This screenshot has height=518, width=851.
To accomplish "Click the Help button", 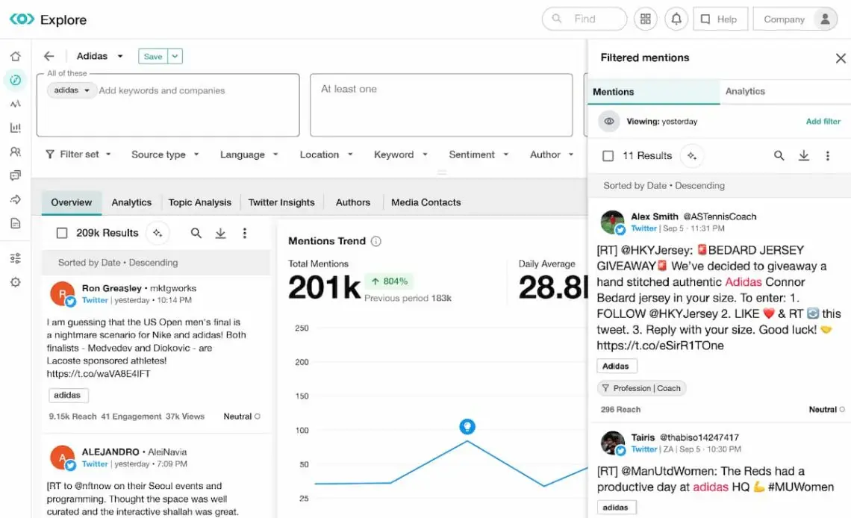I will click(x=719, y=19).
